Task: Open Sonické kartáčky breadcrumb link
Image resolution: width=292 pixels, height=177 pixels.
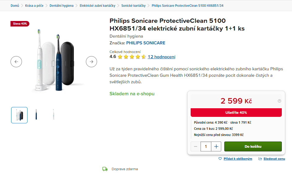Action: pos(133,6)
